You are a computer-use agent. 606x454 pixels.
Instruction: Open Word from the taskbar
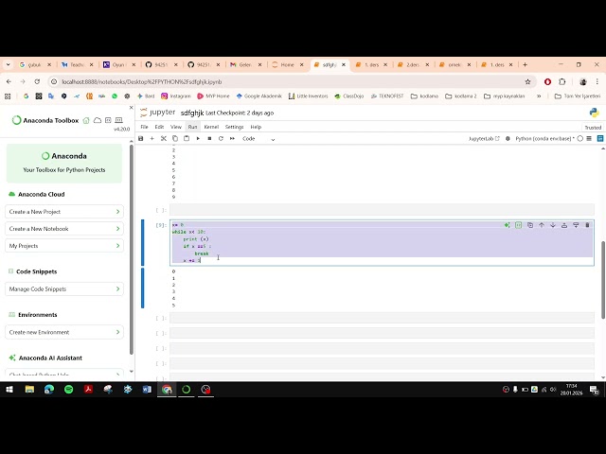tap(147, 390)
